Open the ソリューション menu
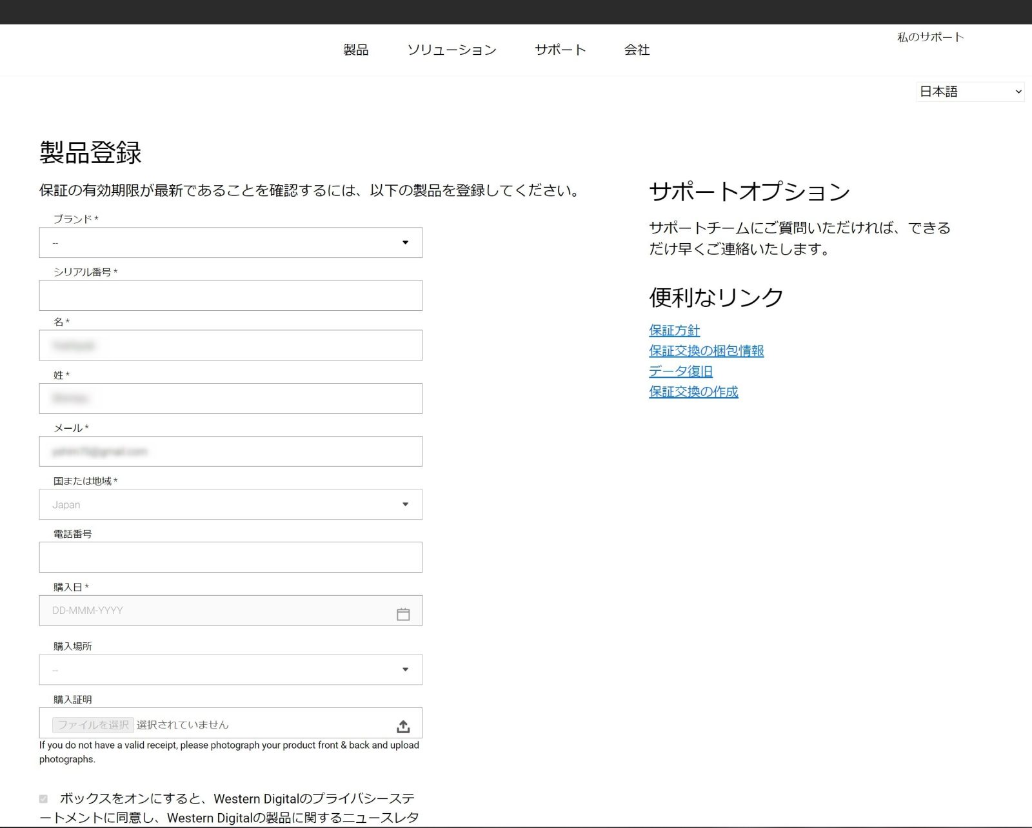1032x828 pixels. tap(451, 50)
